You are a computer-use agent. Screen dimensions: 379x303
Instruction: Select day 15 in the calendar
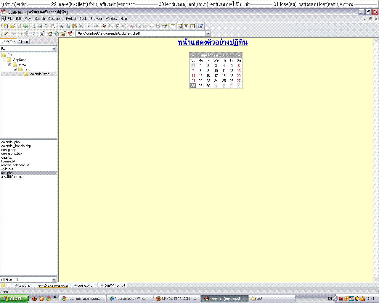(201, 76)
